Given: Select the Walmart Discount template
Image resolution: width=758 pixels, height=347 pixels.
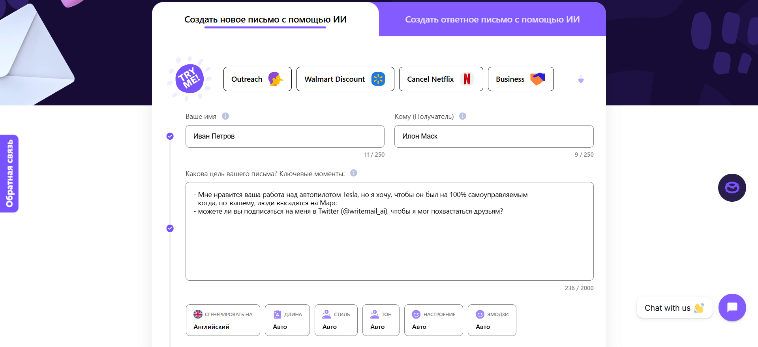Looking at the screenshot, I should tap(345, 79).
